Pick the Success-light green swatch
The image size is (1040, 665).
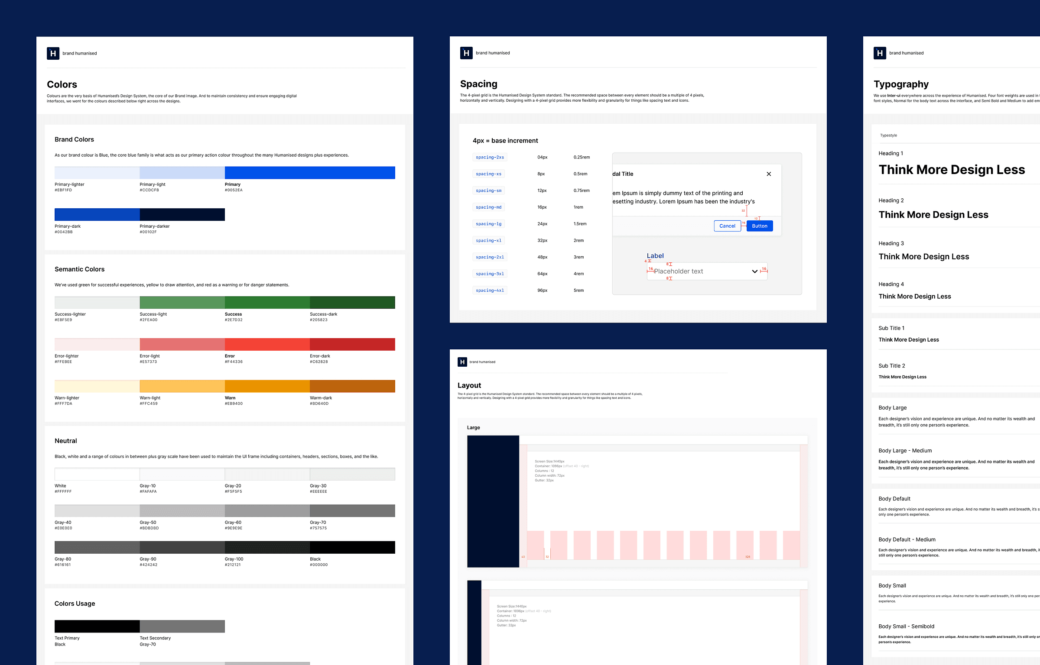(x=182, y=303)
